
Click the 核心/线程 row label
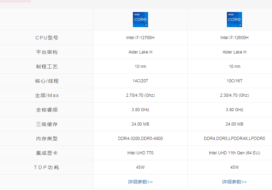47,81
